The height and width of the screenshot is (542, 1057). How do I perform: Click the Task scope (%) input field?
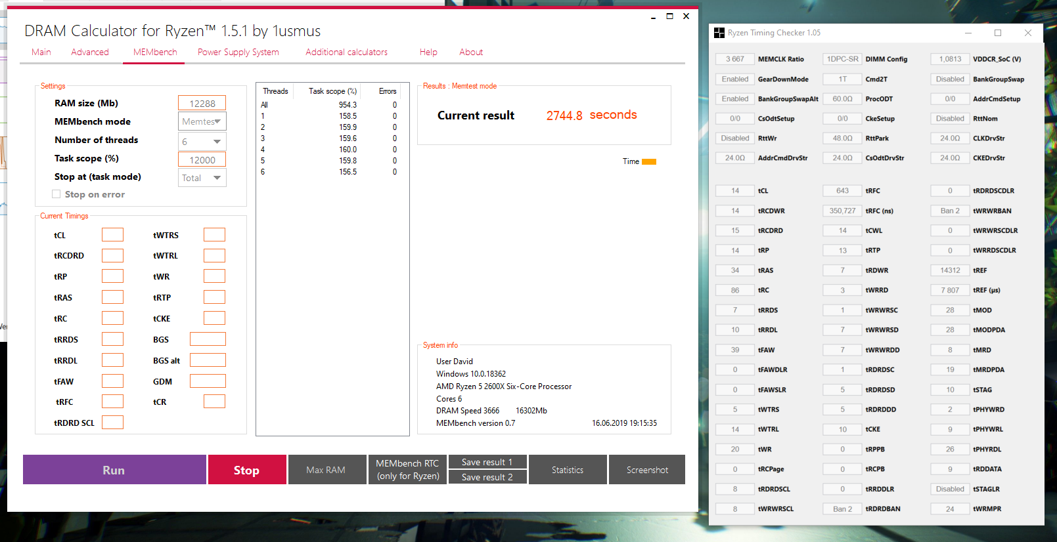(x=202, y=159)
